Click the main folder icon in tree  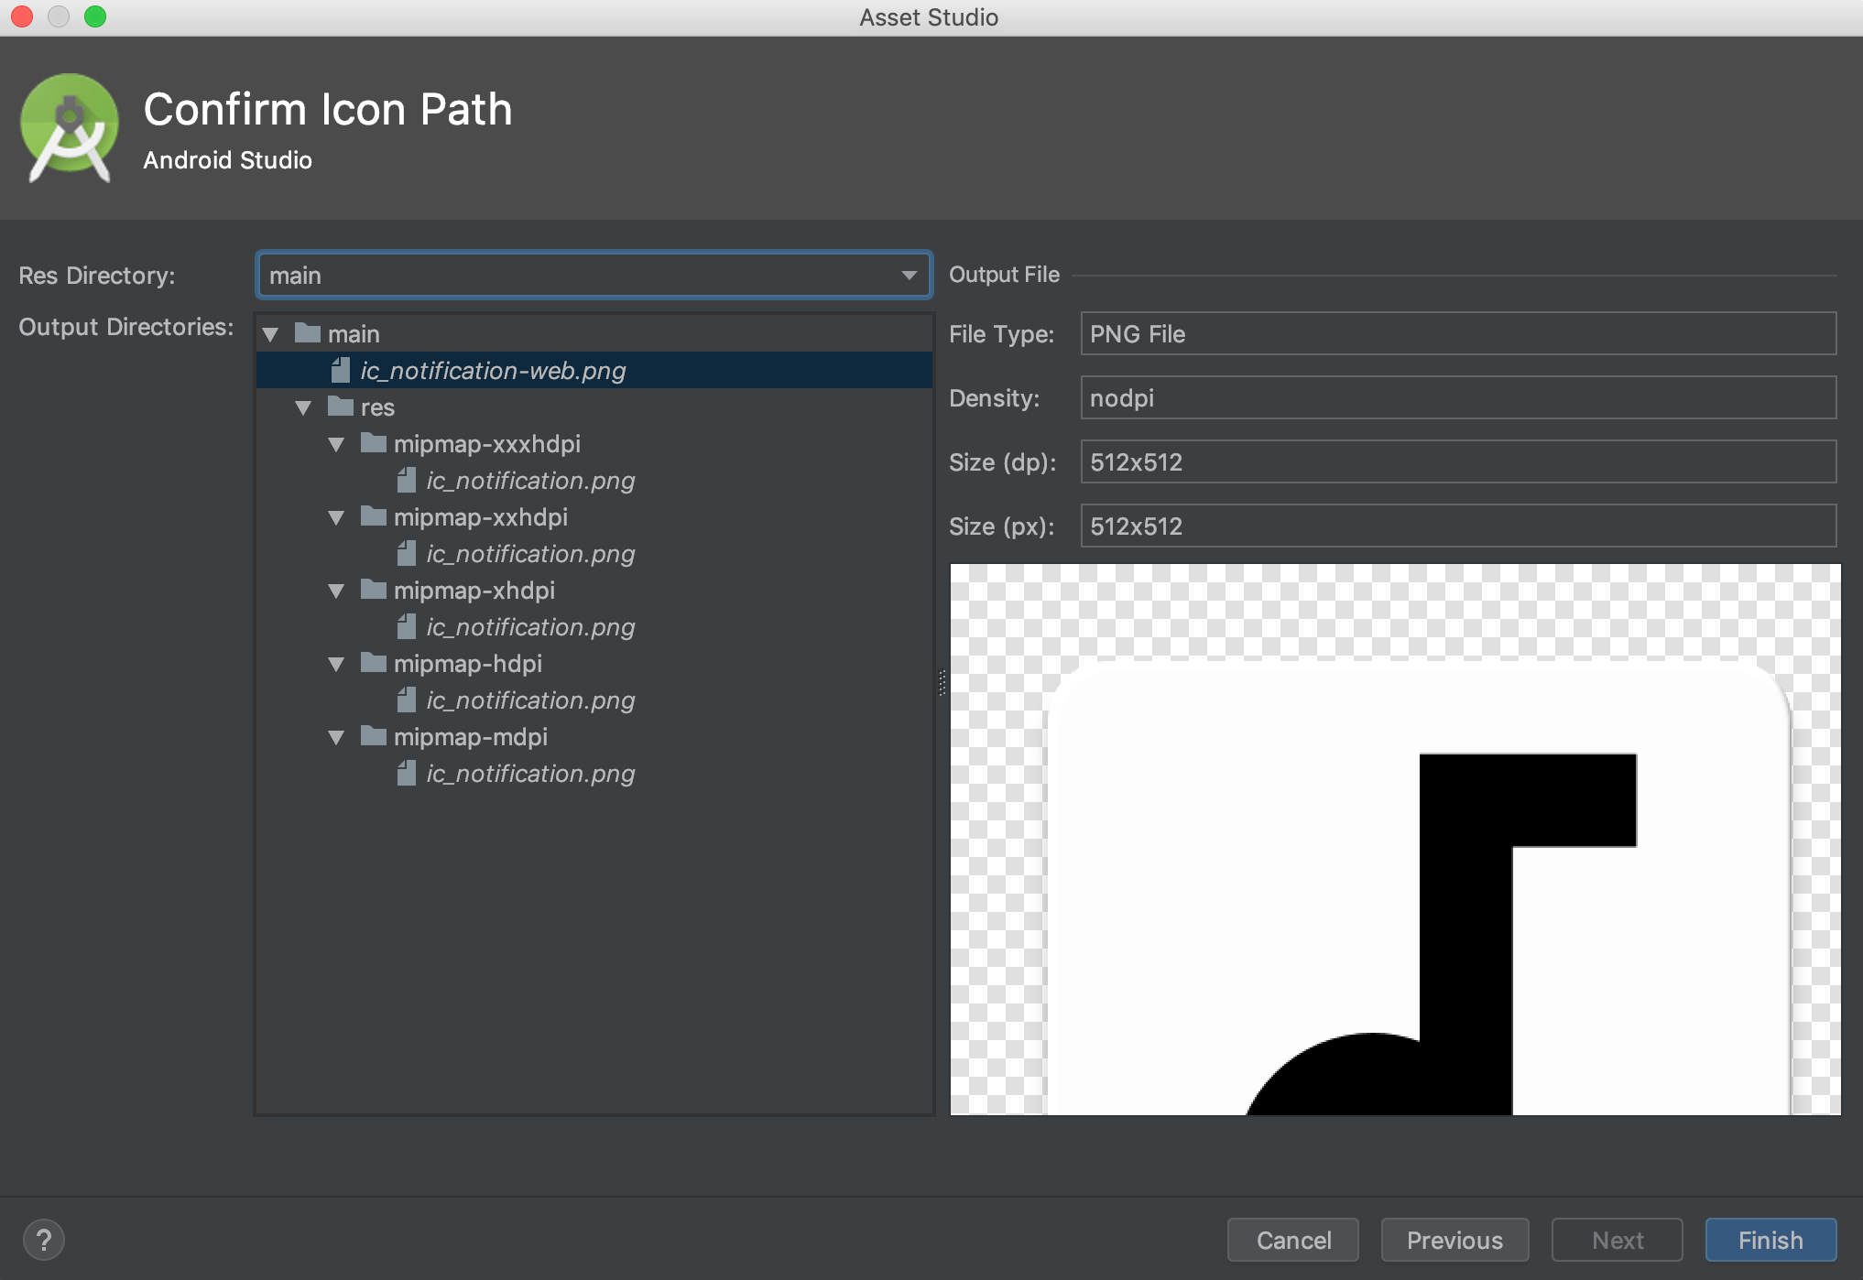coord(308,333)
